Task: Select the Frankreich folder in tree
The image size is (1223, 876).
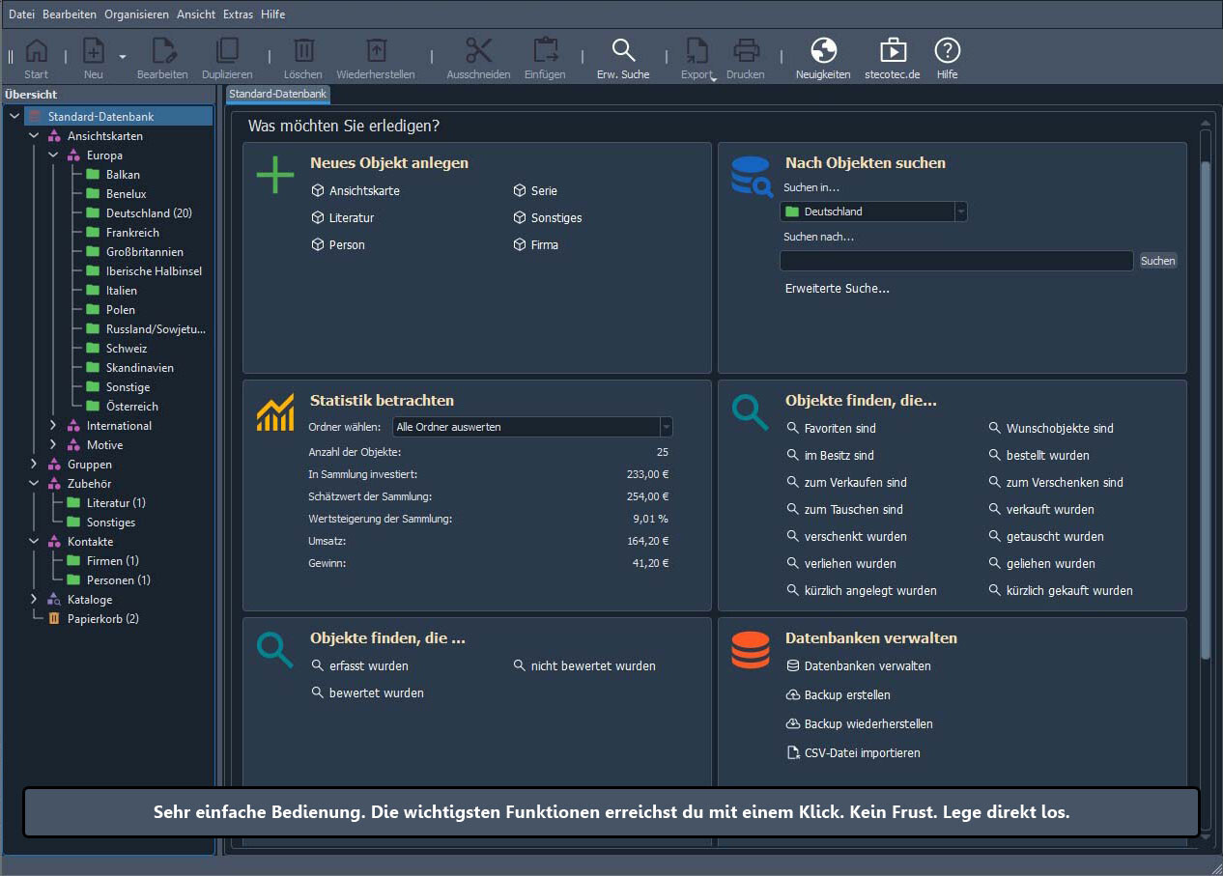Action: 123,233
